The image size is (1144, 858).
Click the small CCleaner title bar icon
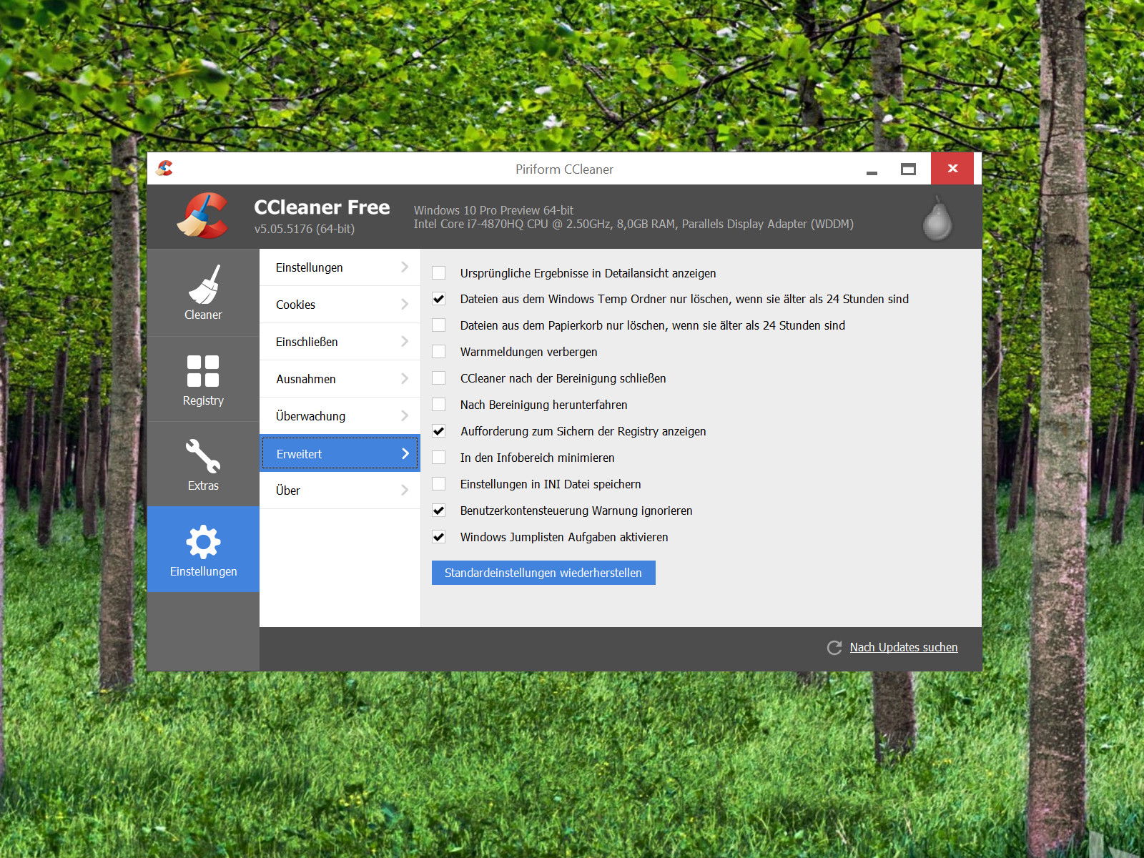pyautogui.click(x=164, y=169)
